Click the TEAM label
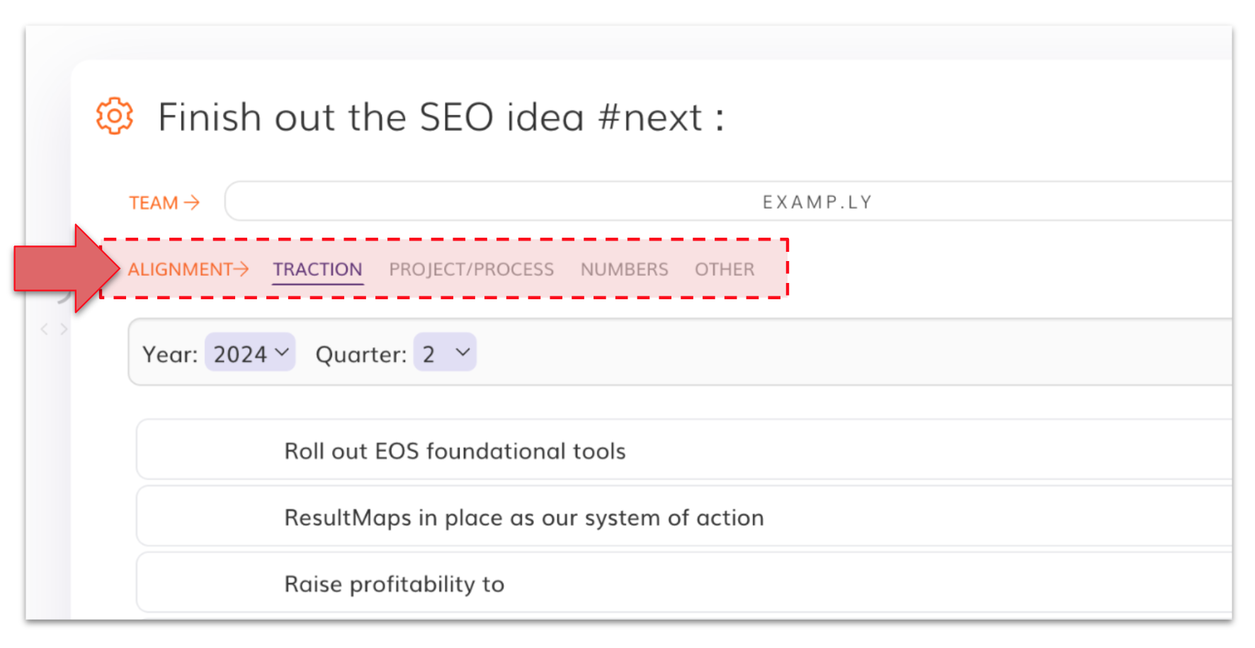This screenshot has width=1255, height=648. point(153,203)
